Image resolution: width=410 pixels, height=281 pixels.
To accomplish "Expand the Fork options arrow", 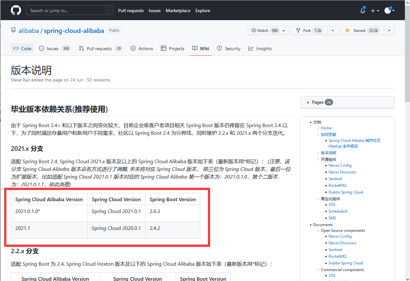I will (x=333, y=30).
